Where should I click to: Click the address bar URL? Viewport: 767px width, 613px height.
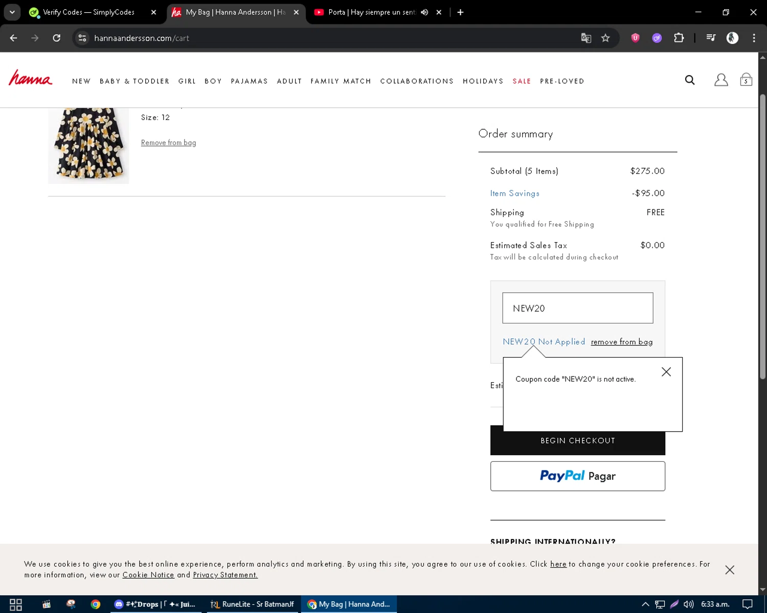[x=142, y=38]
